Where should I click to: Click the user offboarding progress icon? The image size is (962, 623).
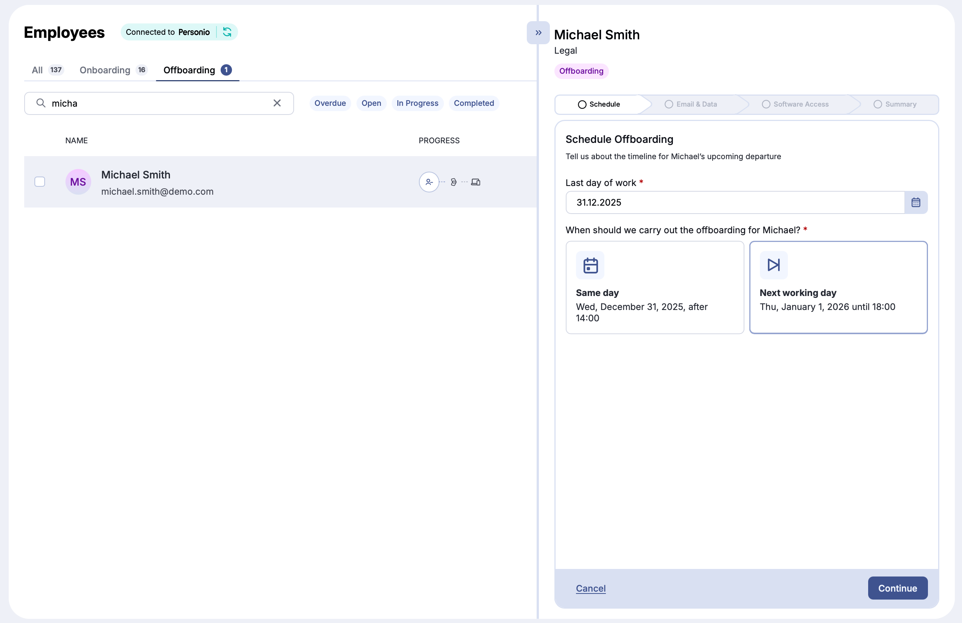429,182
